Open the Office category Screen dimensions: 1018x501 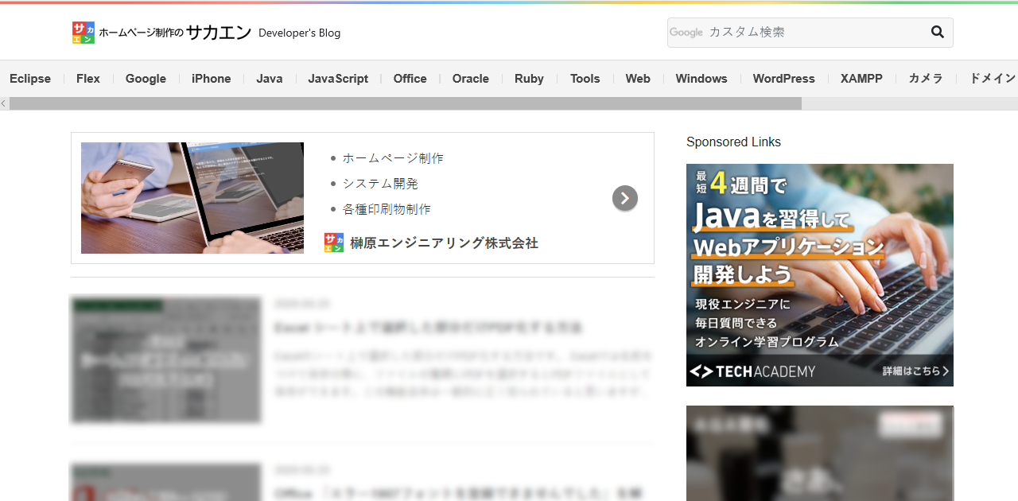coord(410,79)
